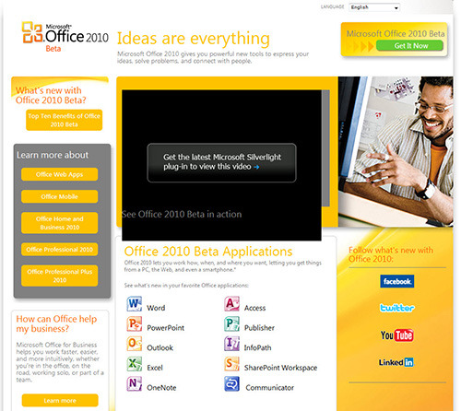Viewport: 461px width, 411px height.
Task: Select the Office Mobile button
Action: [x=59, y=196]
